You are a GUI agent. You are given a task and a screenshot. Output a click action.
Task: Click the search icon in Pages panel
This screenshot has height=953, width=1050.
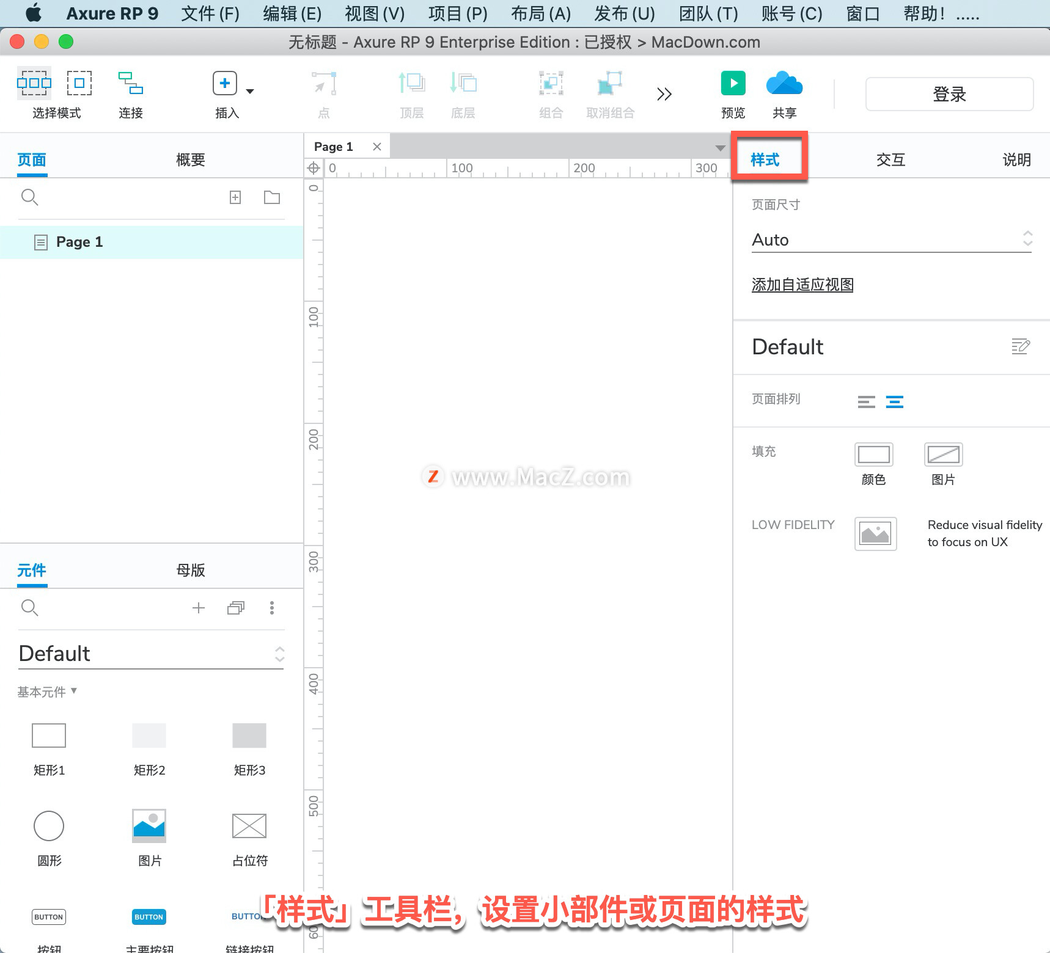pyautogui.click(x=30, y=197)
